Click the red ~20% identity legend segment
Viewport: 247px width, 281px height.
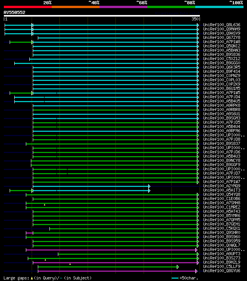[x=28, y=7]
